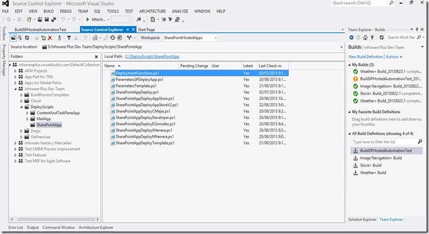The image size is (429, 234).
Task: Click the Folders pane horizontal scrollbar
Action: pyautogui.click(x=55, y=219)
